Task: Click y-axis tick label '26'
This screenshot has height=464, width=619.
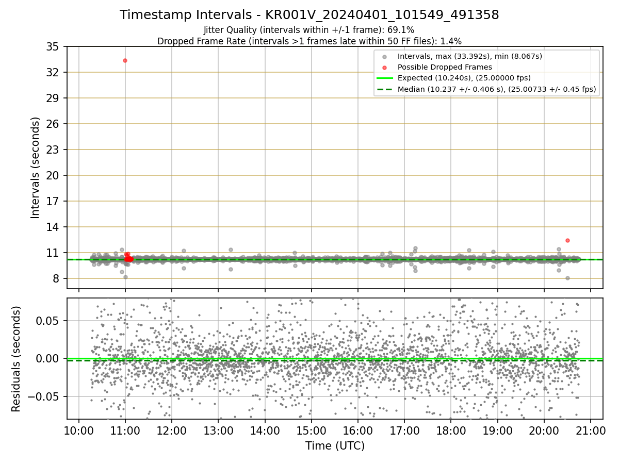Action: (x=53, y=124)
